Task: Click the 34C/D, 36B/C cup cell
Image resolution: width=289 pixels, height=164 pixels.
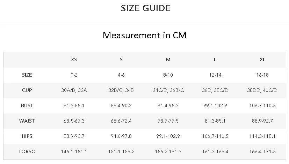Action: (x=168, y=90)
